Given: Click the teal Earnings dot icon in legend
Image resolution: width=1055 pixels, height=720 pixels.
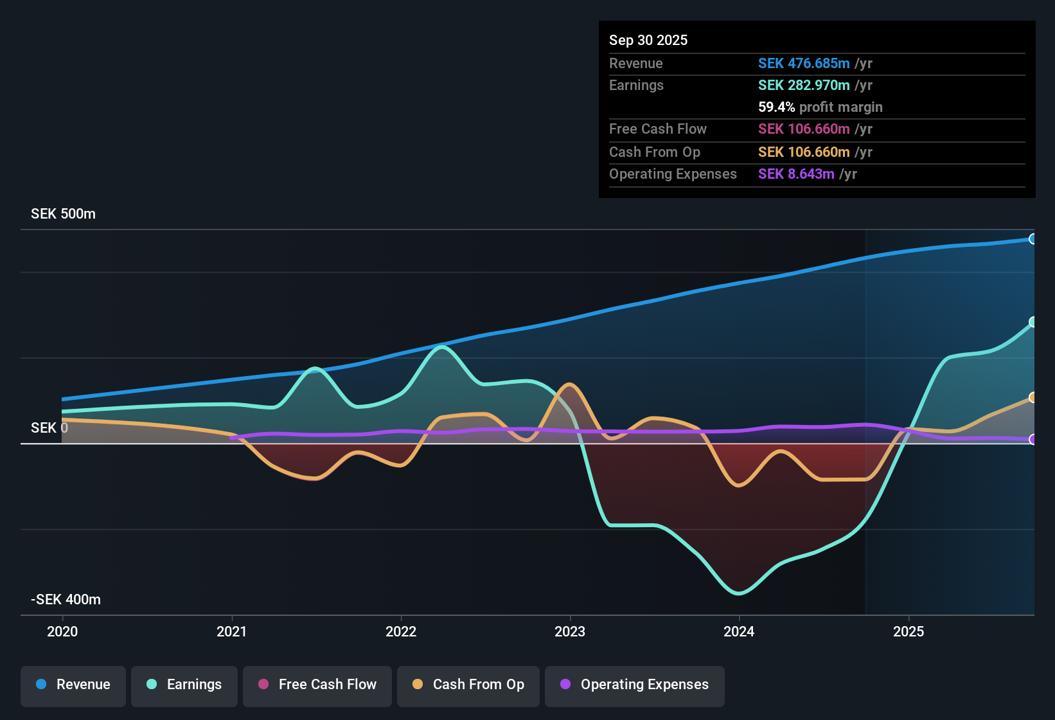Looking at the screenshot, I should pos(152,685).
